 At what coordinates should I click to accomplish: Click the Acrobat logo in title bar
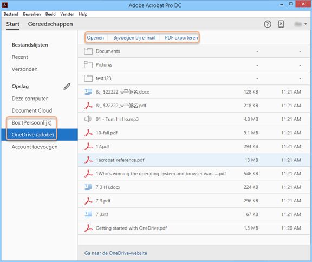pos(5,5)
